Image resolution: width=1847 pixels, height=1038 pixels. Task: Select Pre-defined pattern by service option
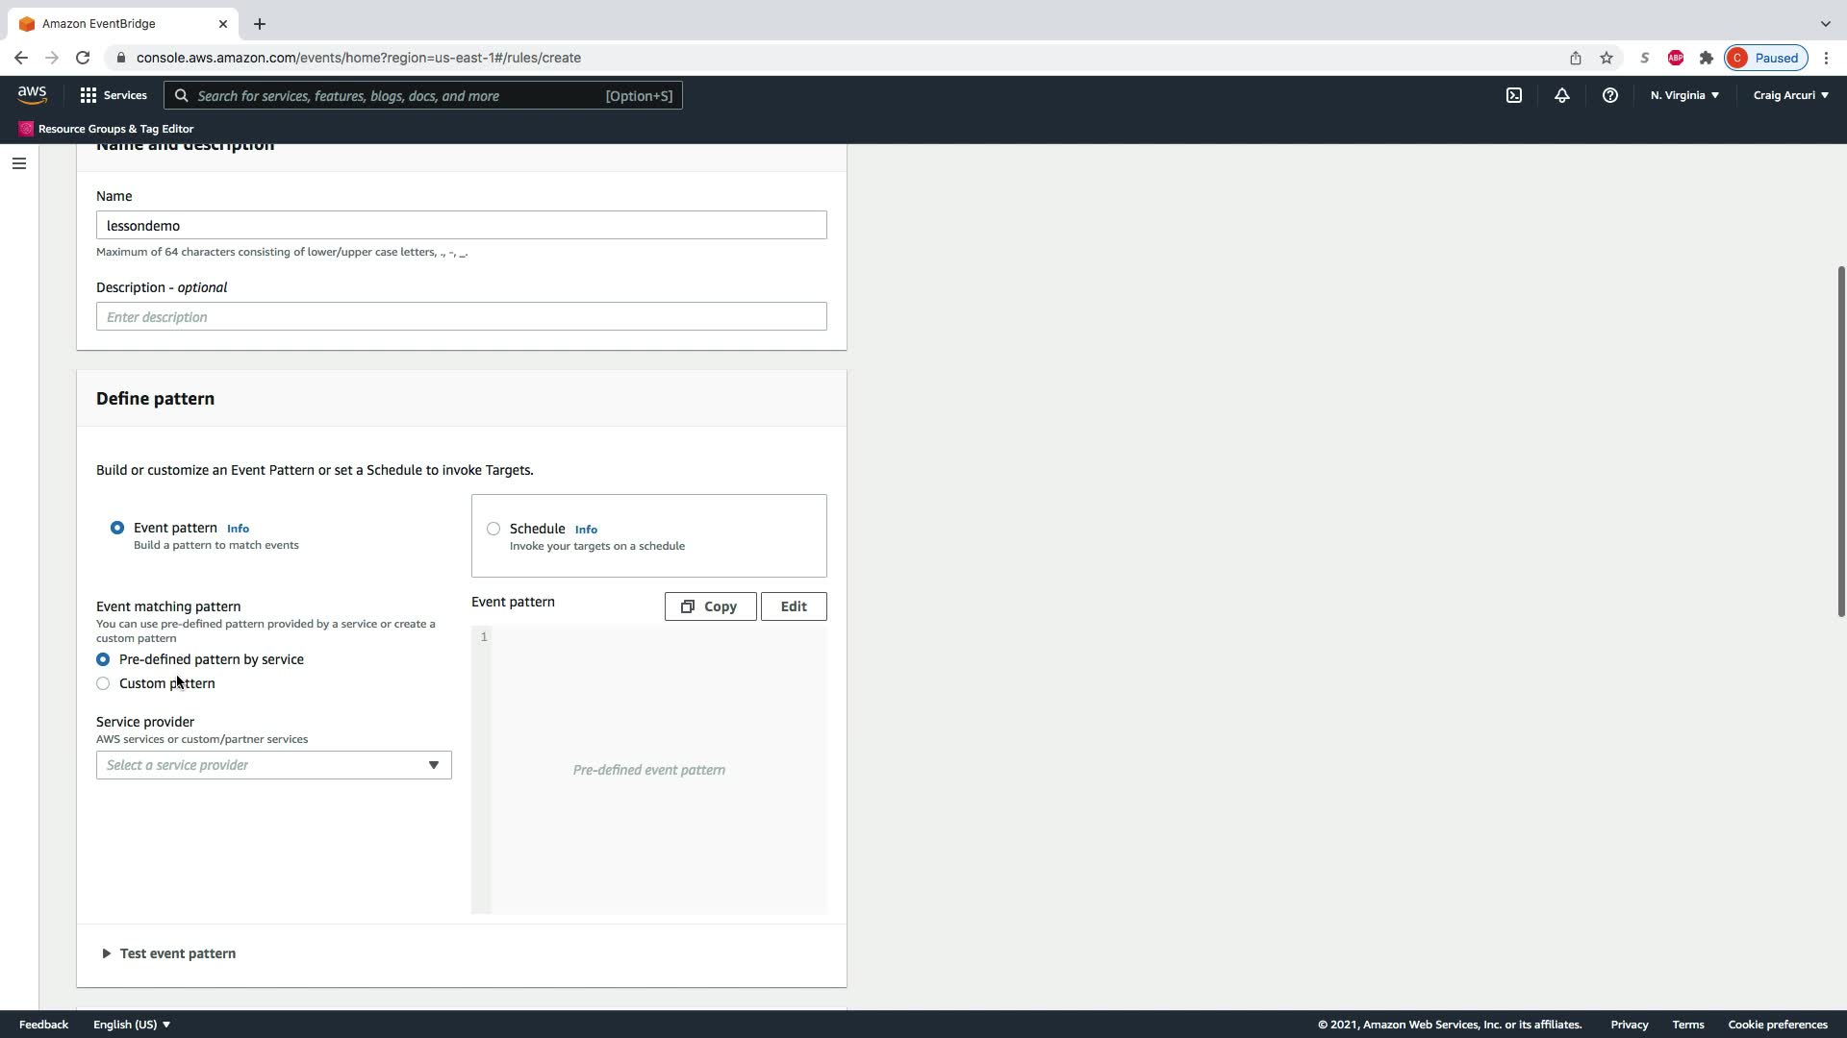point(103,659)
